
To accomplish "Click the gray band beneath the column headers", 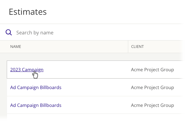I will 93,57.
